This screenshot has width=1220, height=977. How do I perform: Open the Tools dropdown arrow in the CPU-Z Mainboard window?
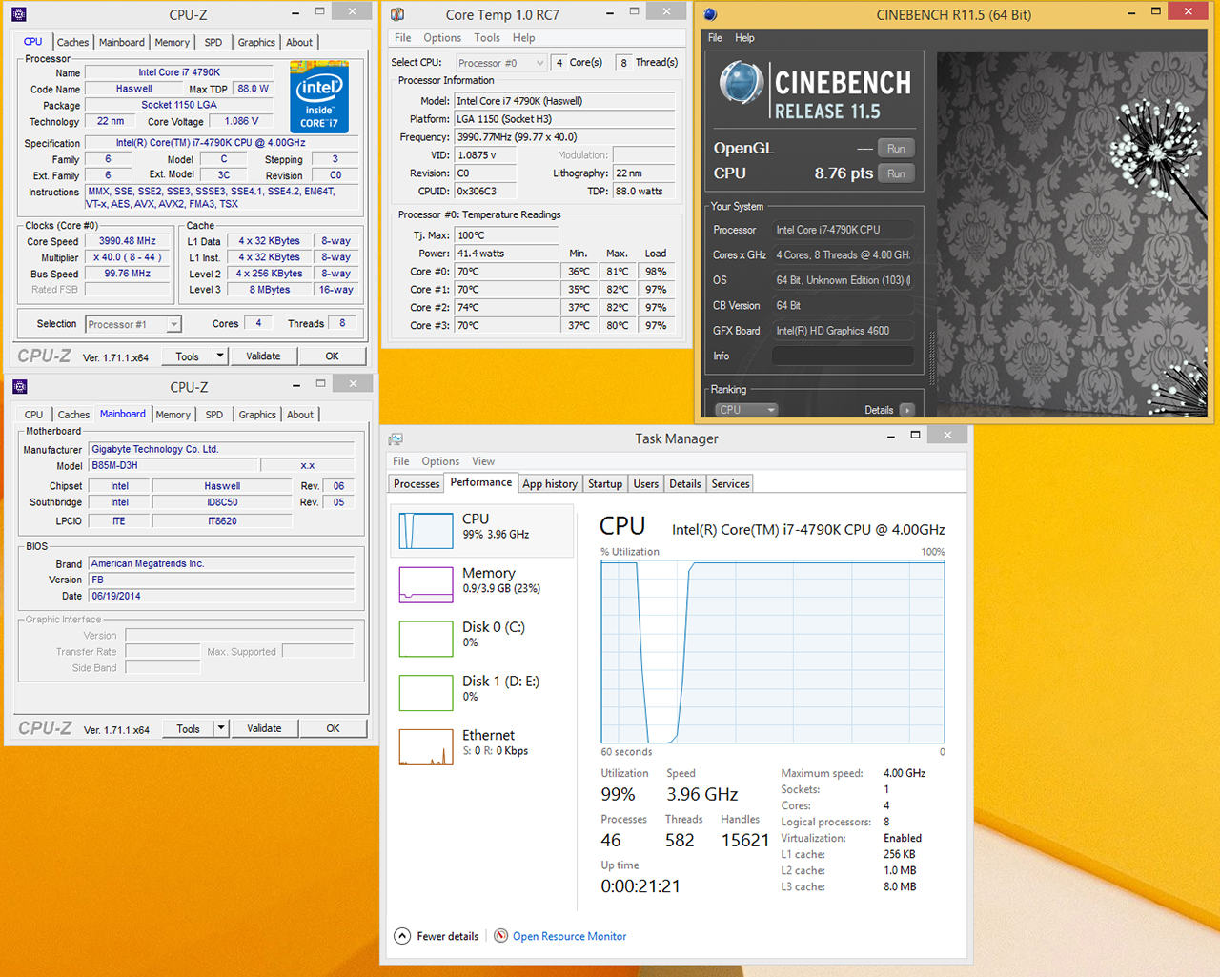click(221, 728)
